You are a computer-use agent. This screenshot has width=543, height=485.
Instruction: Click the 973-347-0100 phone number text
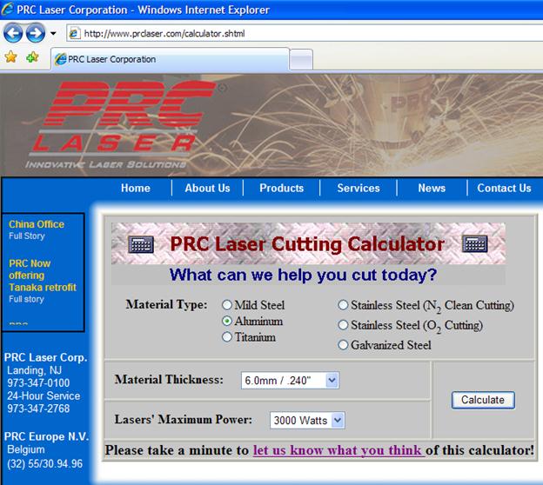38,383
